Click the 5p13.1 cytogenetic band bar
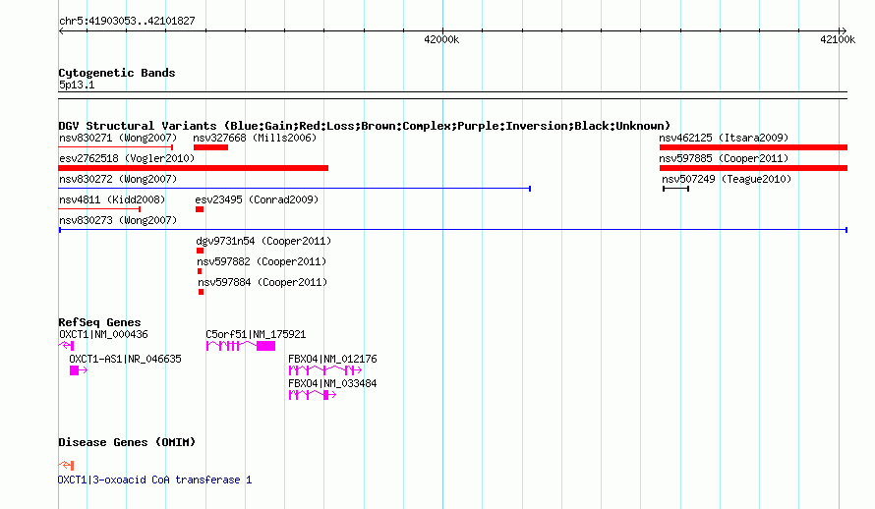 click(x=453, y=95)
